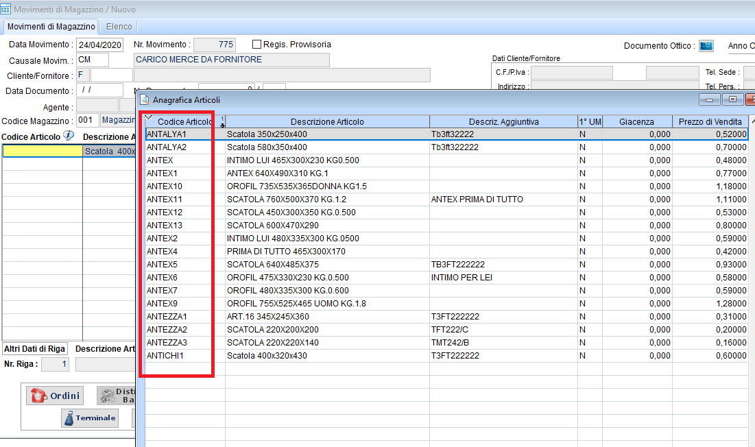Click the CARICO MERCE DA FORNITORE description field
This screenshot has height=447, width=755.
click(232, 60)
